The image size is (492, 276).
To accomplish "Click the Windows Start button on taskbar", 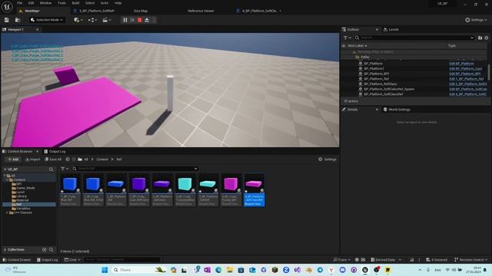I will pyautogui.click(x=105, y=270).
